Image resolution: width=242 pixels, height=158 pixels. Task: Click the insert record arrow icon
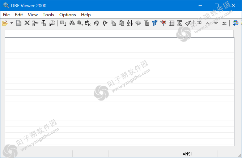pyautogui.click(x=35, y=23)
